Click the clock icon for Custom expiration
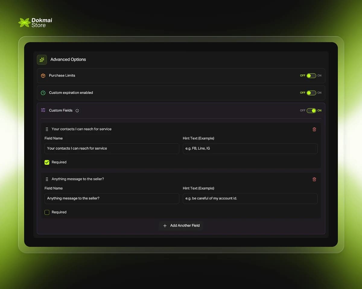 pos(43,93)
